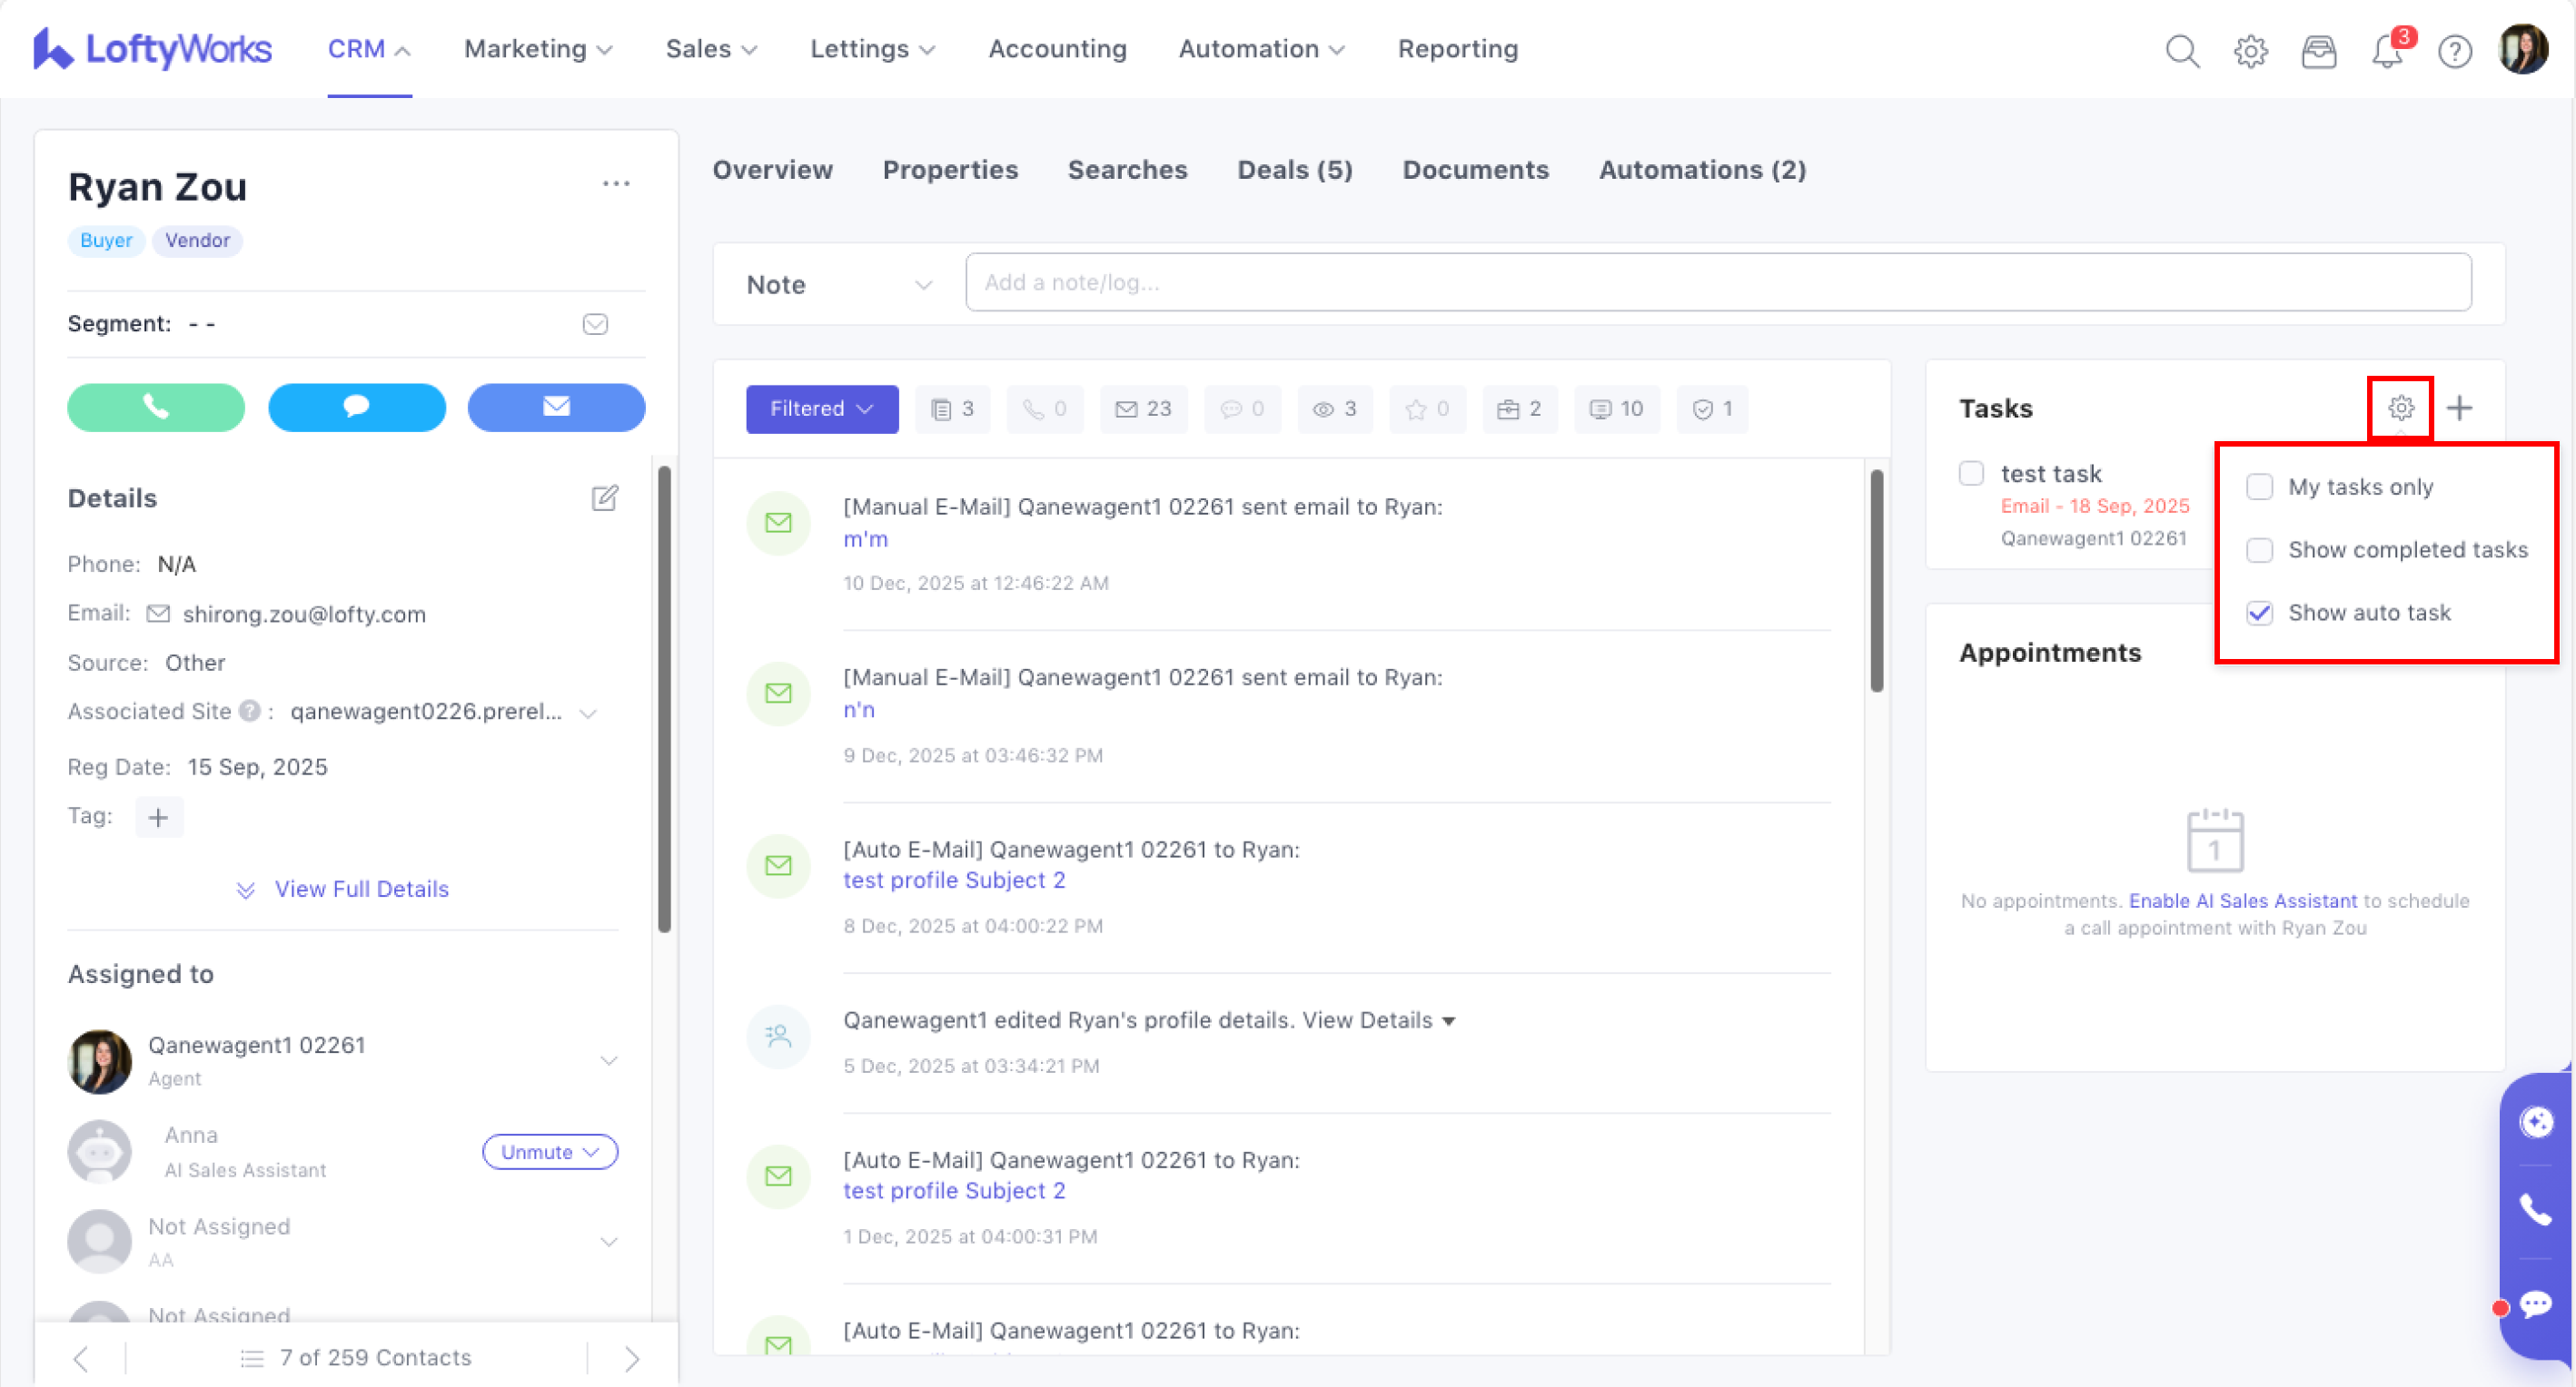The image size is (2576, 1387).
Task: Open the Marketing menu
Action: 537,49
